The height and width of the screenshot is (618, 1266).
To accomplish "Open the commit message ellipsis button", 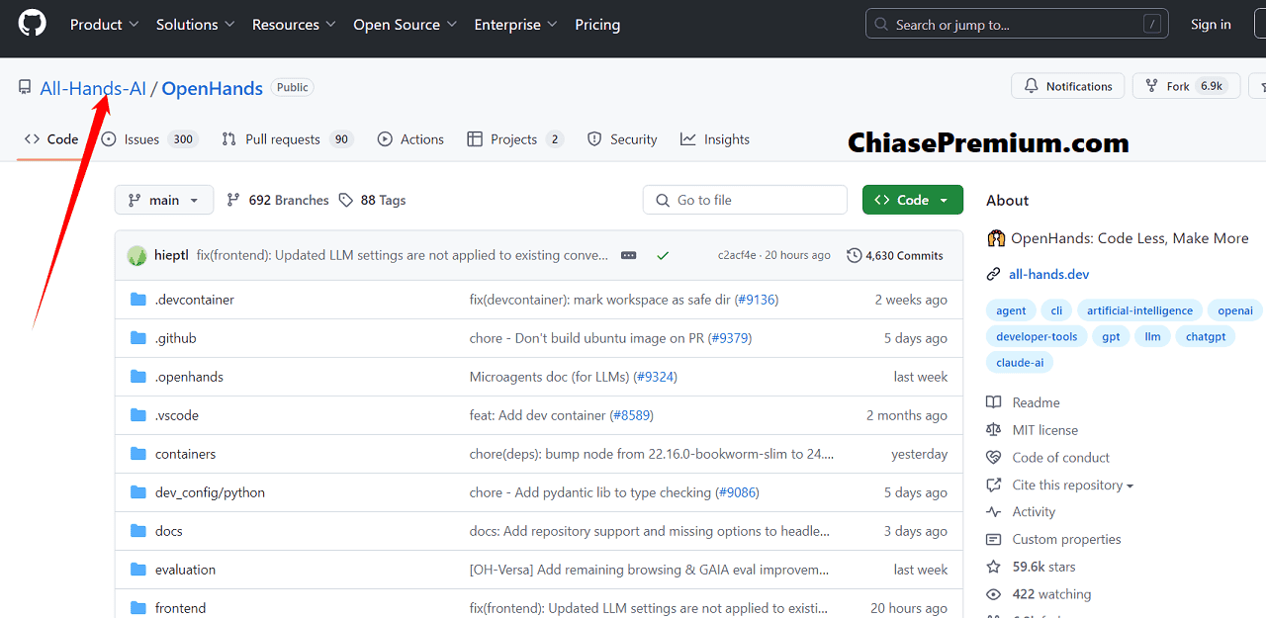I will pyautogui.click(x=629, y=255).
